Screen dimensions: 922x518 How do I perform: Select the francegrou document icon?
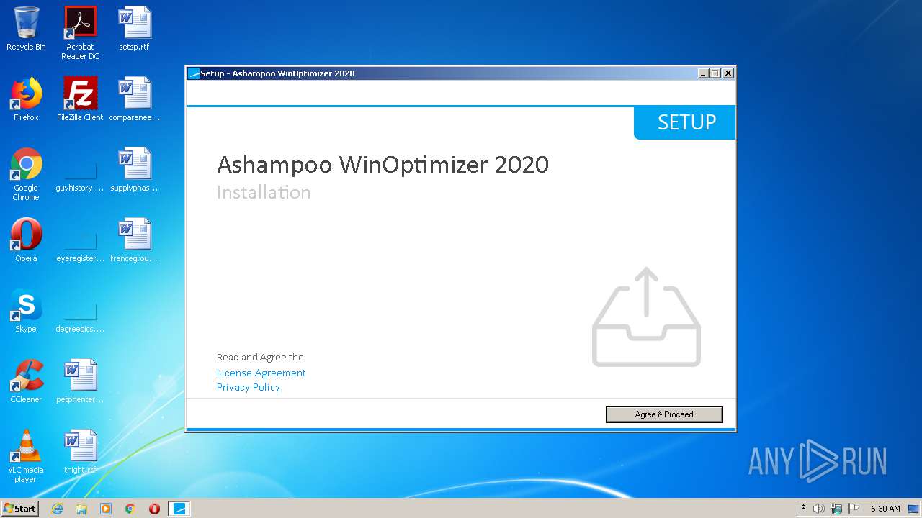134,240
